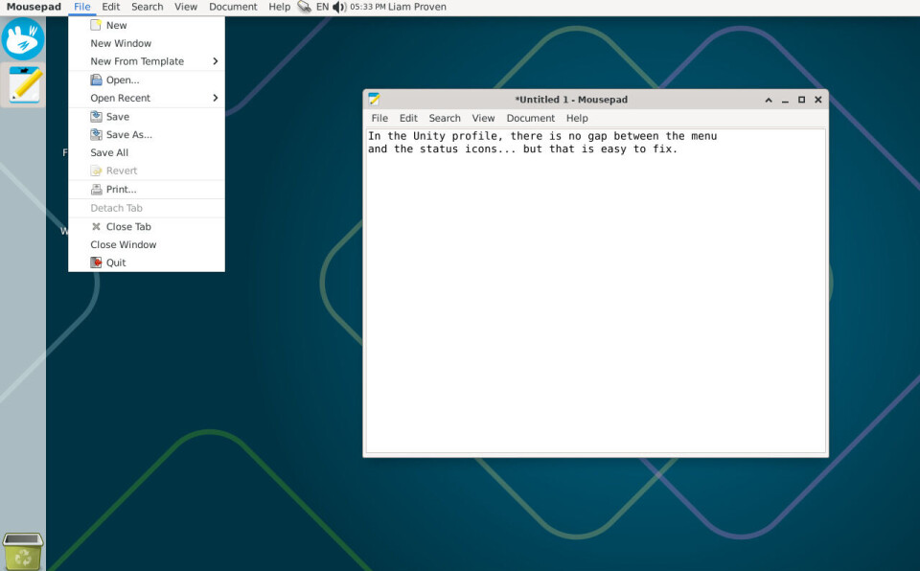920x571 pixels.
Task: Open the Search menu inside the Mousepad window
Action: tap(445, 118)
